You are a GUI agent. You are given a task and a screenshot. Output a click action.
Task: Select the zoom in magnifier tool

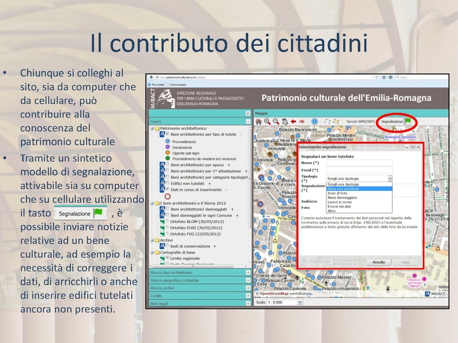point(267,121)
